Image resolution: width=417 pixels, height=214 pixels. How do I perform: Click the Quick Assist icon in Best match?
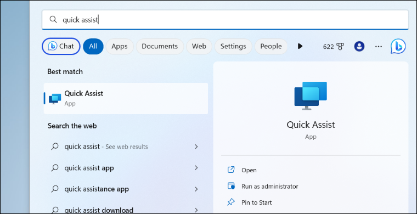click(55, 99)
